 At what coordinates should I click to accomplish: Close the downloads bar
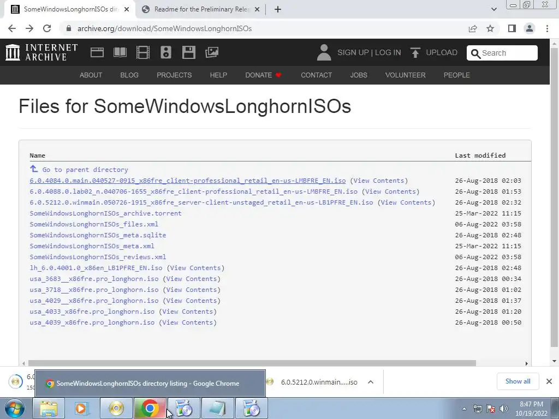(x=549, y=381)
